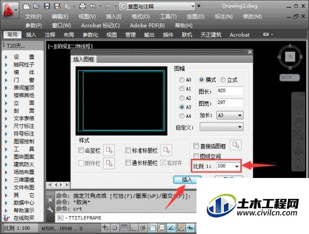Click pick button beside 直接插图框
The width and height of the screenshot is (309, 234).
(x=235, y=145)
